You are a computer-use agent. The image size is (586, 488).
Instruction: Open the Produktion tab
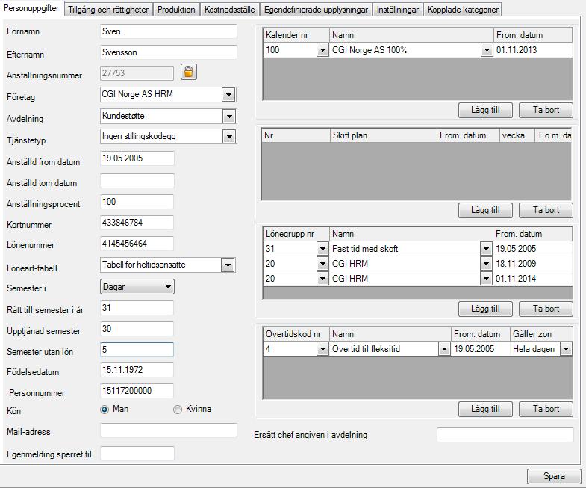[x=176, y=10]
